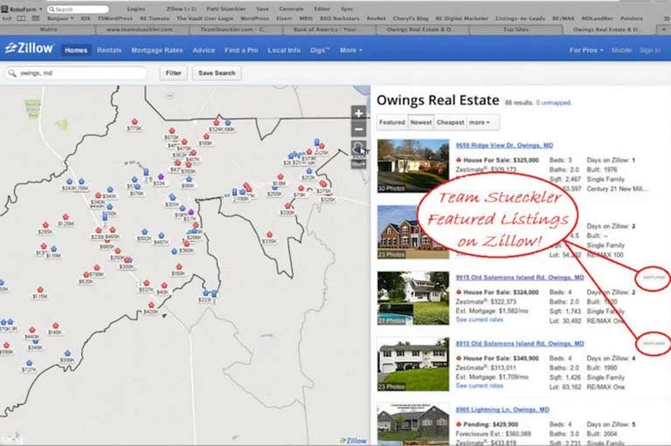Open the Mobile link in the header
The height and width of the screenshot is (446, 671).
click(621, 50)
